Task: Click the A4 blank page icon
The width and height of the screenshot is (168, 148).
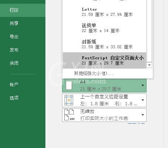Action: (x=69, y=85)
